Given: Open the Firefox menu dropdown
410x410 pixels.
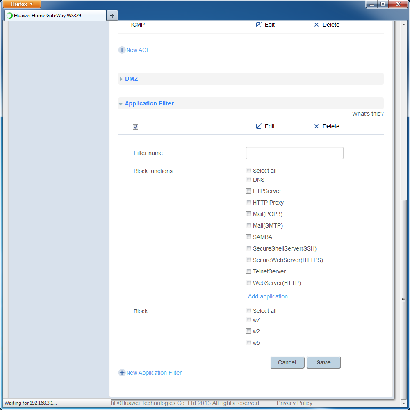Looking at the screenshot, I should (22, 4).
